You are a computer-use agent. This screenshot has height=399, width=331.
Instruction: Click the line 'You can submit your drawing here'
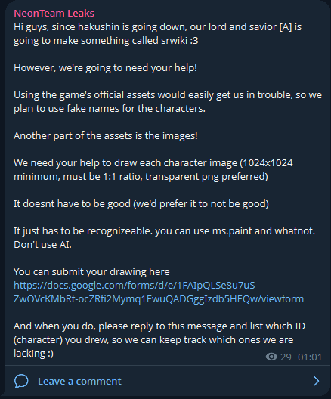91,272
